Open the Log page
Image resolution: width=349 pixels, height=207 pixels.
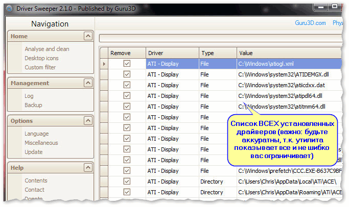(29, 96)
